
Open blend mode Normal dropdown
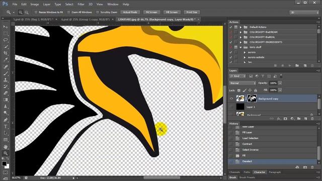(x=243, y=83)
